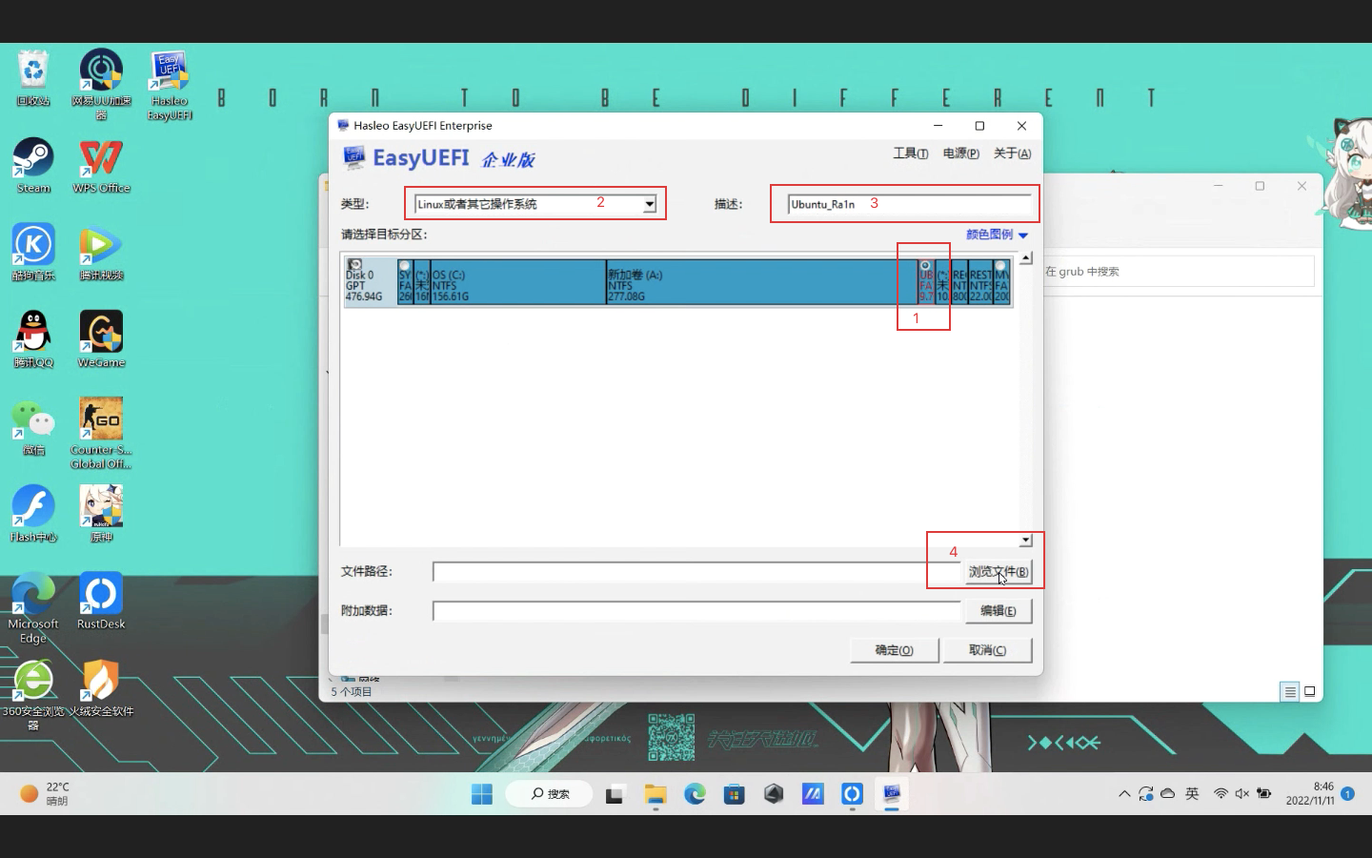
Task: Open the 关于(A) menu
Action: tap(1012, 153)
